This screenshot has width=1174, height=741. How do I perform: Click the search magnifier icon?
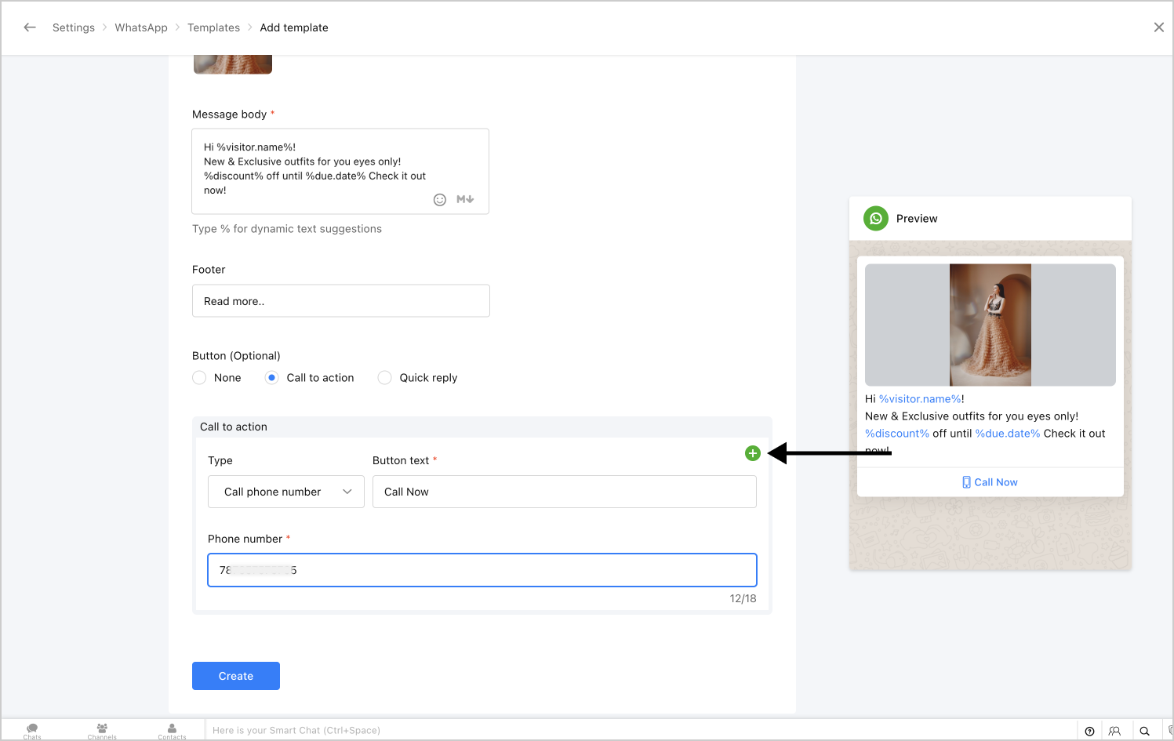click(1145, 731)
